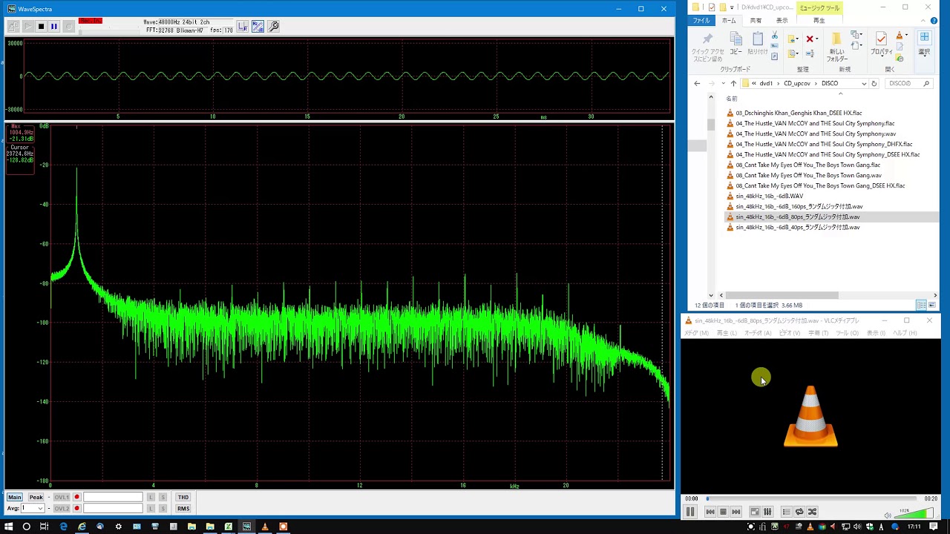
Task: Open 再生 tab under ミュージック ツール
Action: click(819, 21)
